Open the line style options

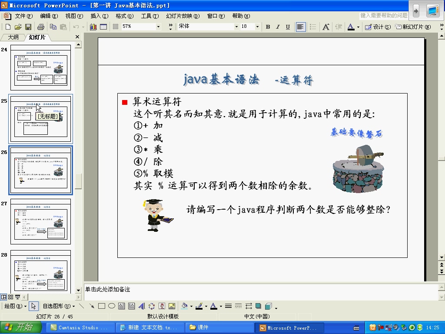point(228,306)
